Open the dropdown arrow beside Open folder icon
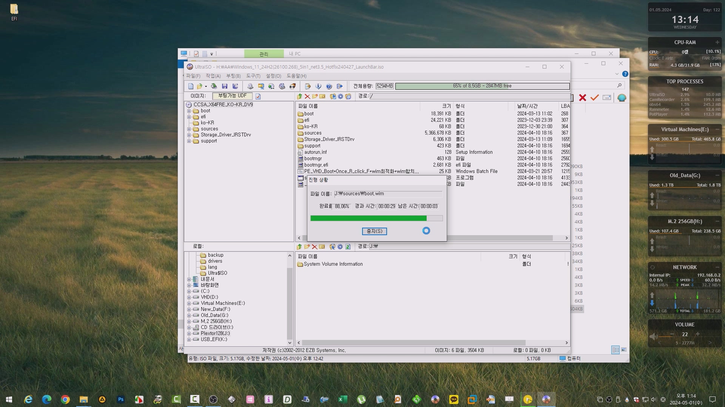The width and height of the screenshot is (725, 407). click(206, 87)
